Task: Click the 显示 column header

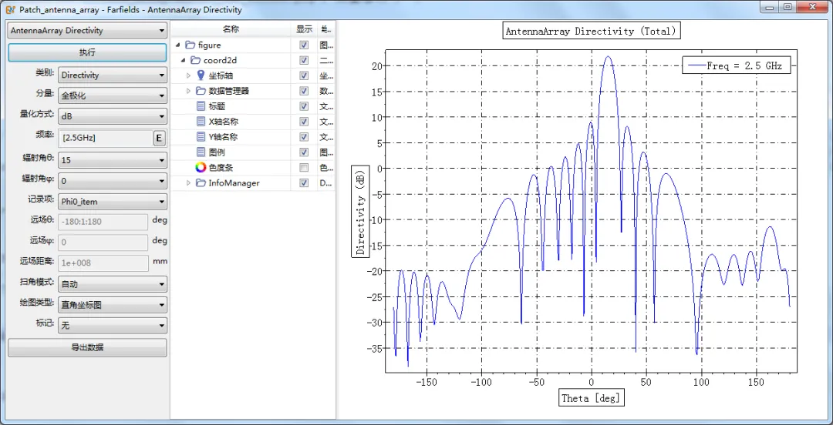Action: click(305, 29)
